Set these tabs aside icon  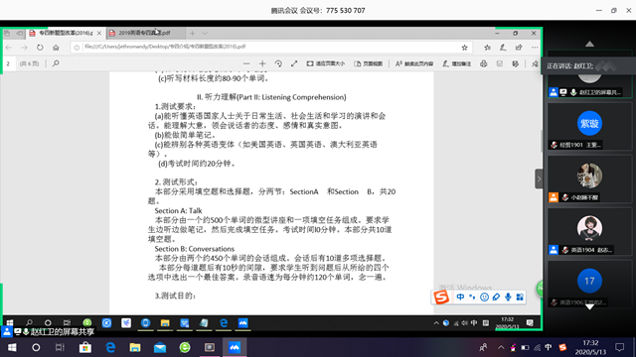click(20, 33)
